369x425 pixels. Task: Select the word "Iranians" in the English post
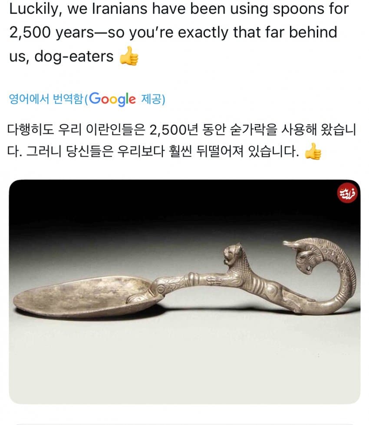click(119, 9)
